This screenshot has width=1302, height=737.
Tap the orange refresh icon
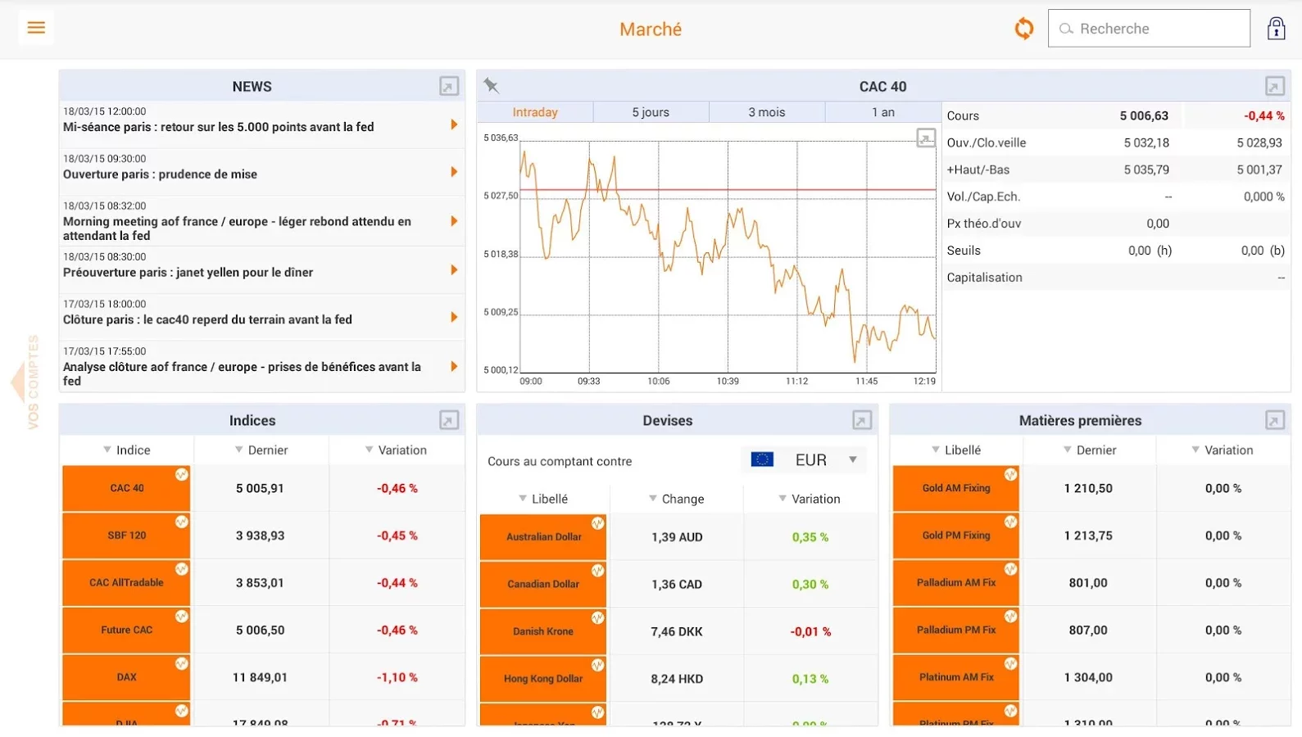[1024, 29]
